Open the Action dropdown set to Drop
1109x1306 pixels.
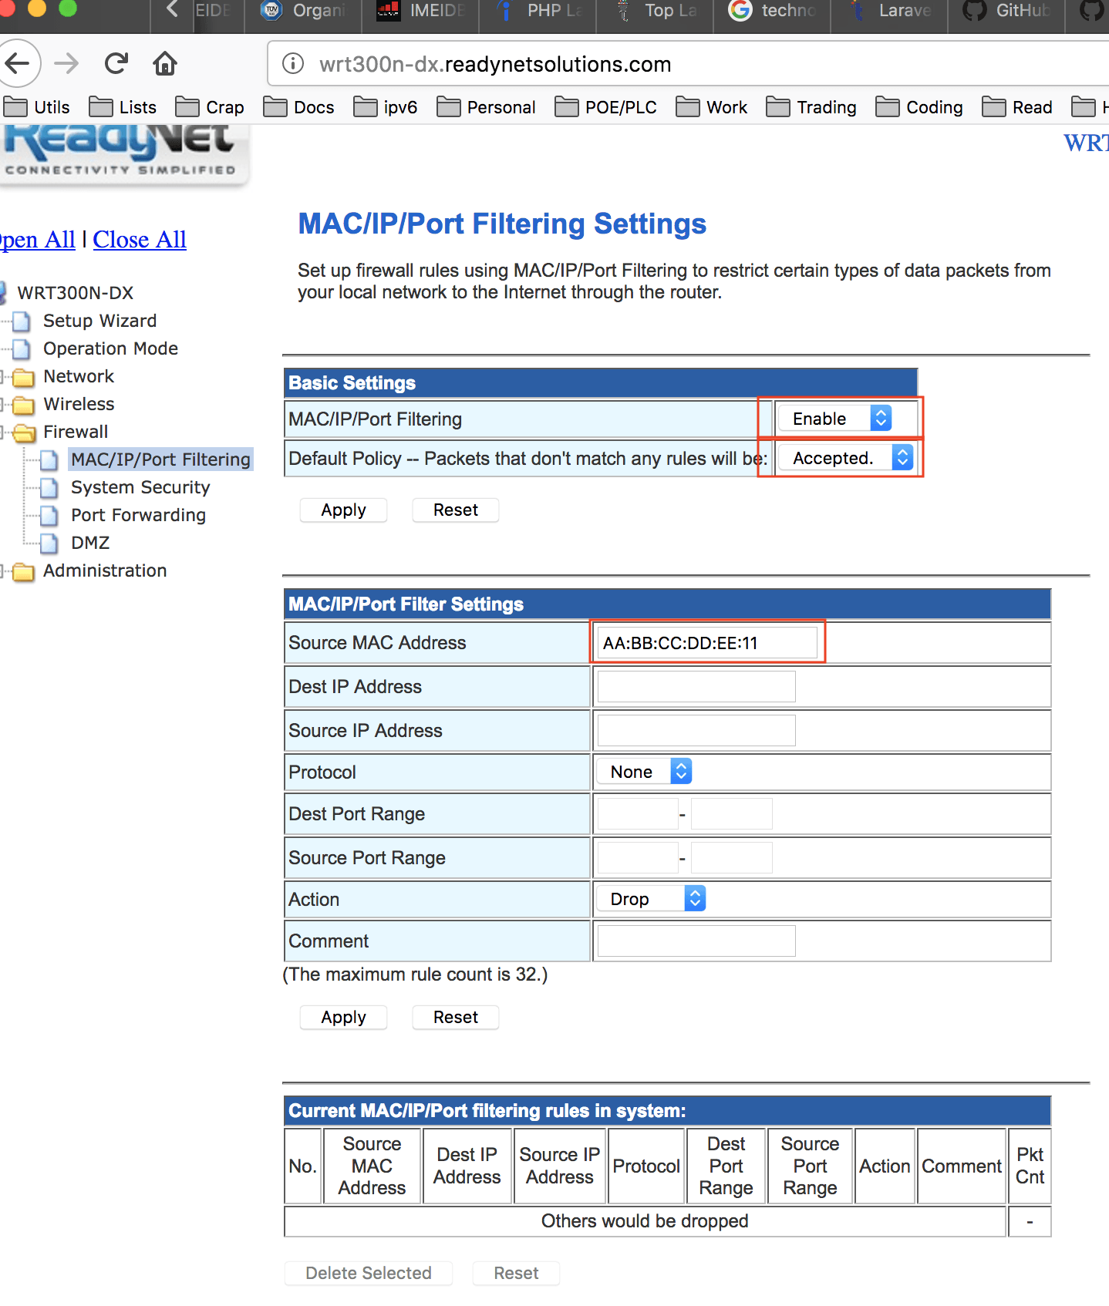click(x=651, y=899)
